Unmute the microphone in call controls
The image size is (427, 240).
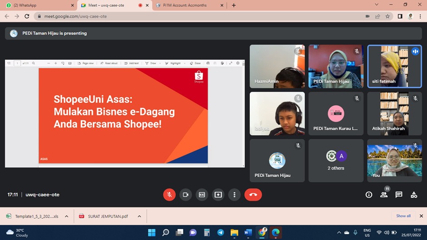point(169,195)
